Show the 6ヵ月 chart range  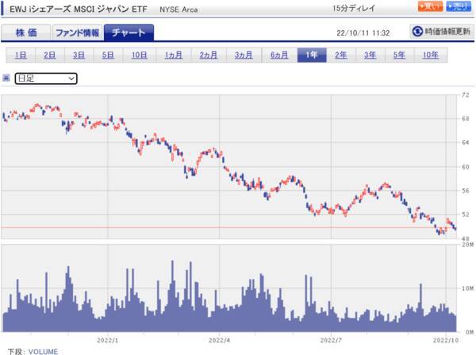pos(279,55)
